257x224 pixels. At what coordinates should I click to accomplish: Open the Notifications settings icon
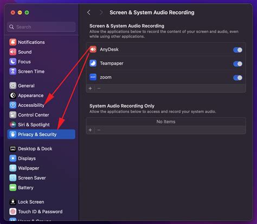[13, 42]
